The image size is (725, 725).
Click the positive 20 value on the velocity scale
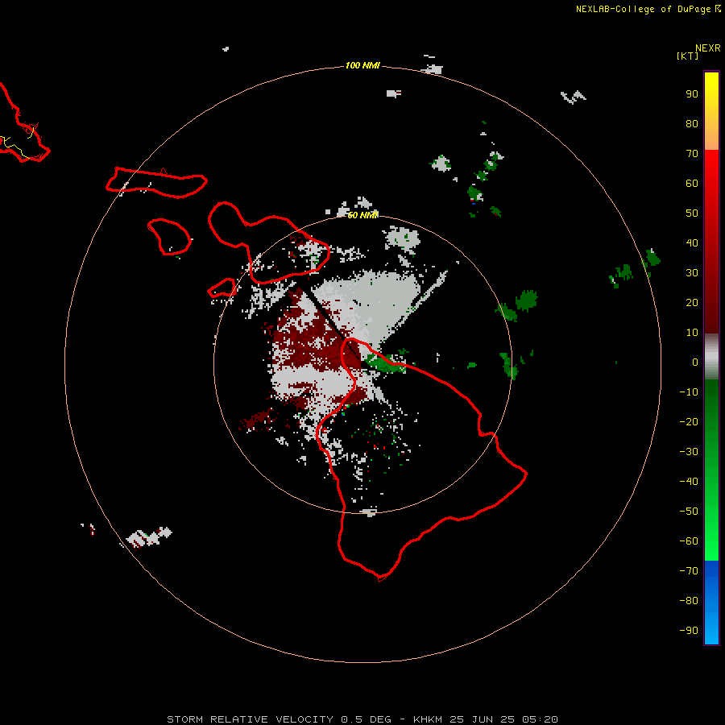[692, 303]
